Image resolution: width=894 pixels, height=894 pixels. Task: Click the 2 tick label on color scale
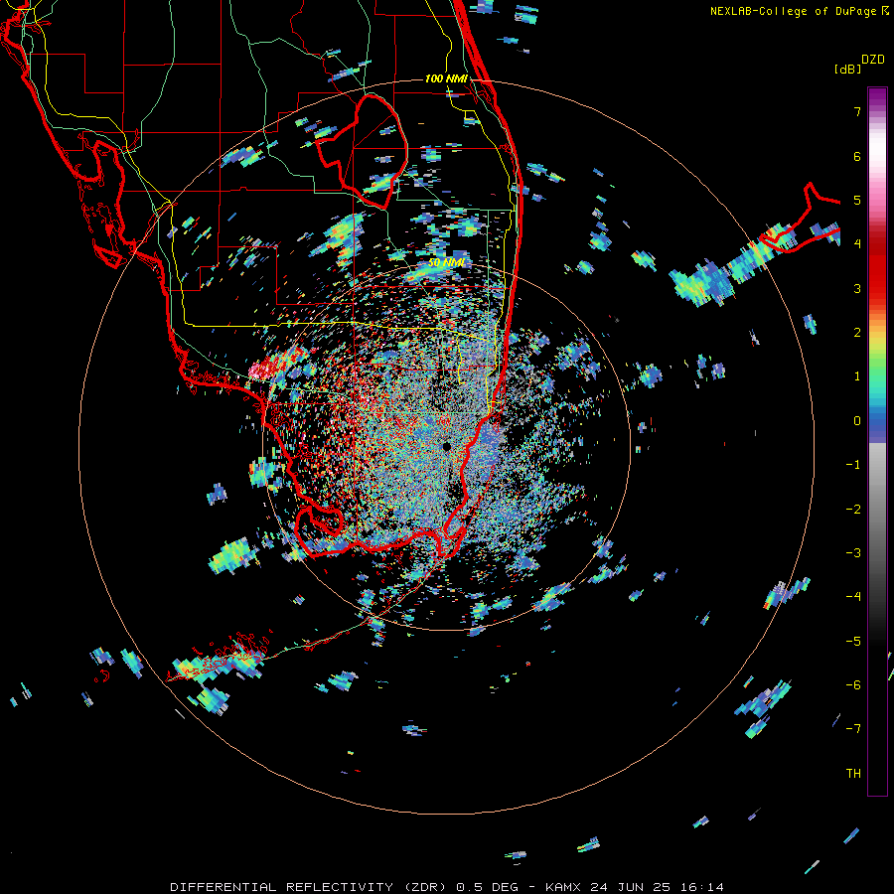(857, 333)
